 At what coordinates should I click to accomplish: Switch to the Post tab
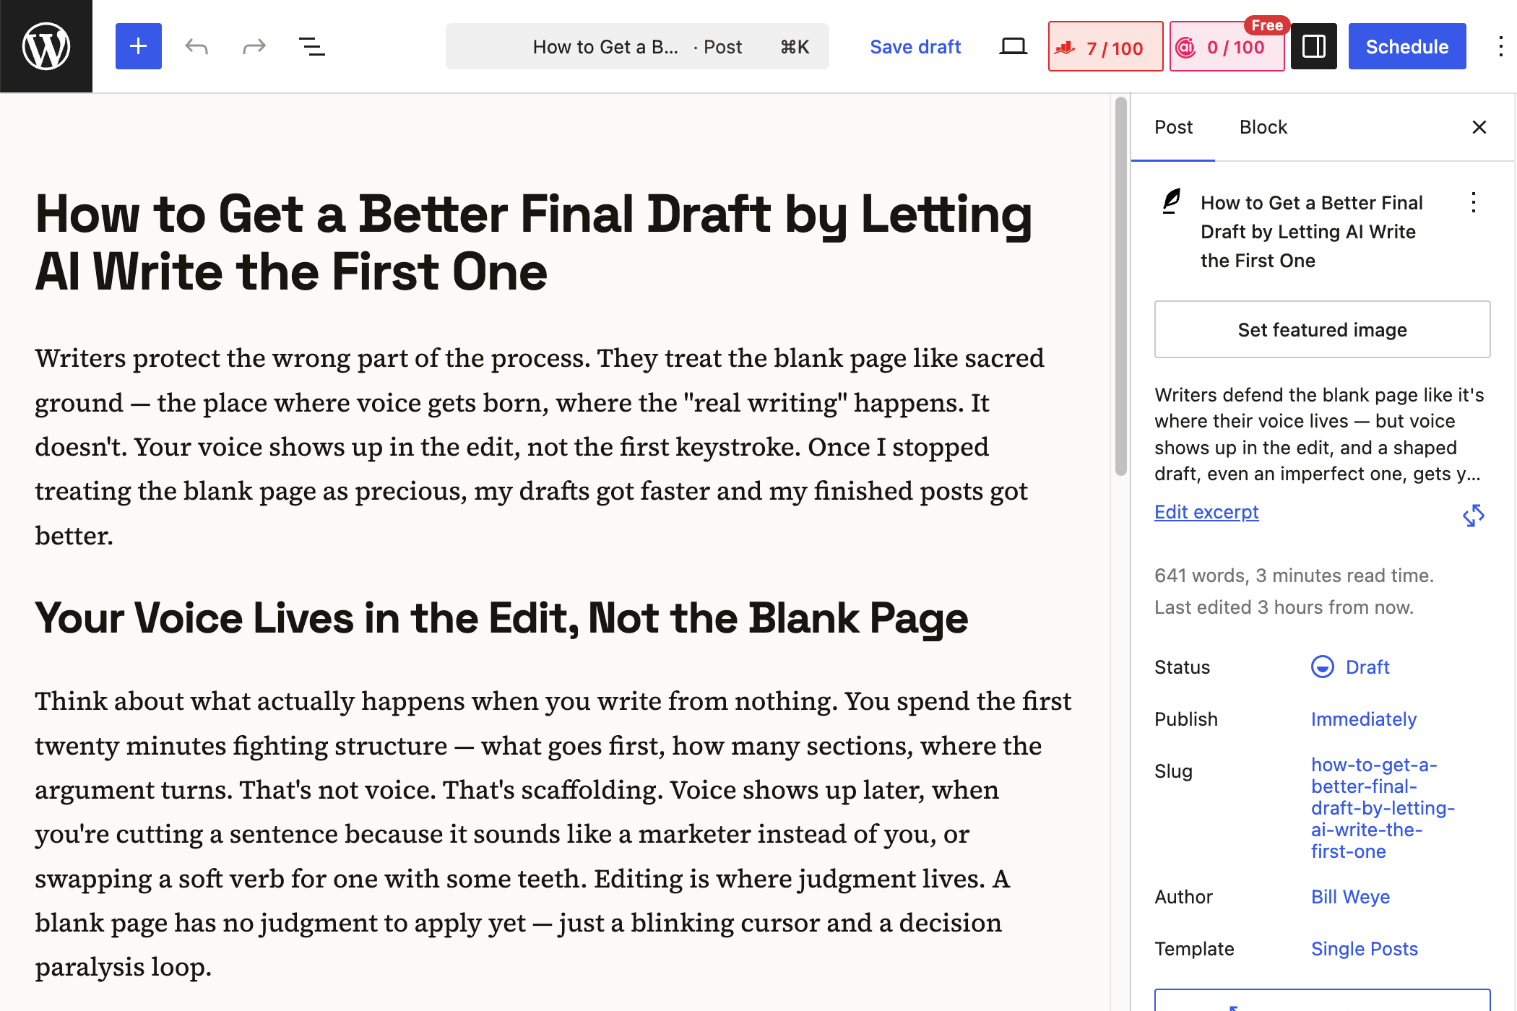click(x=1173, y=127)
